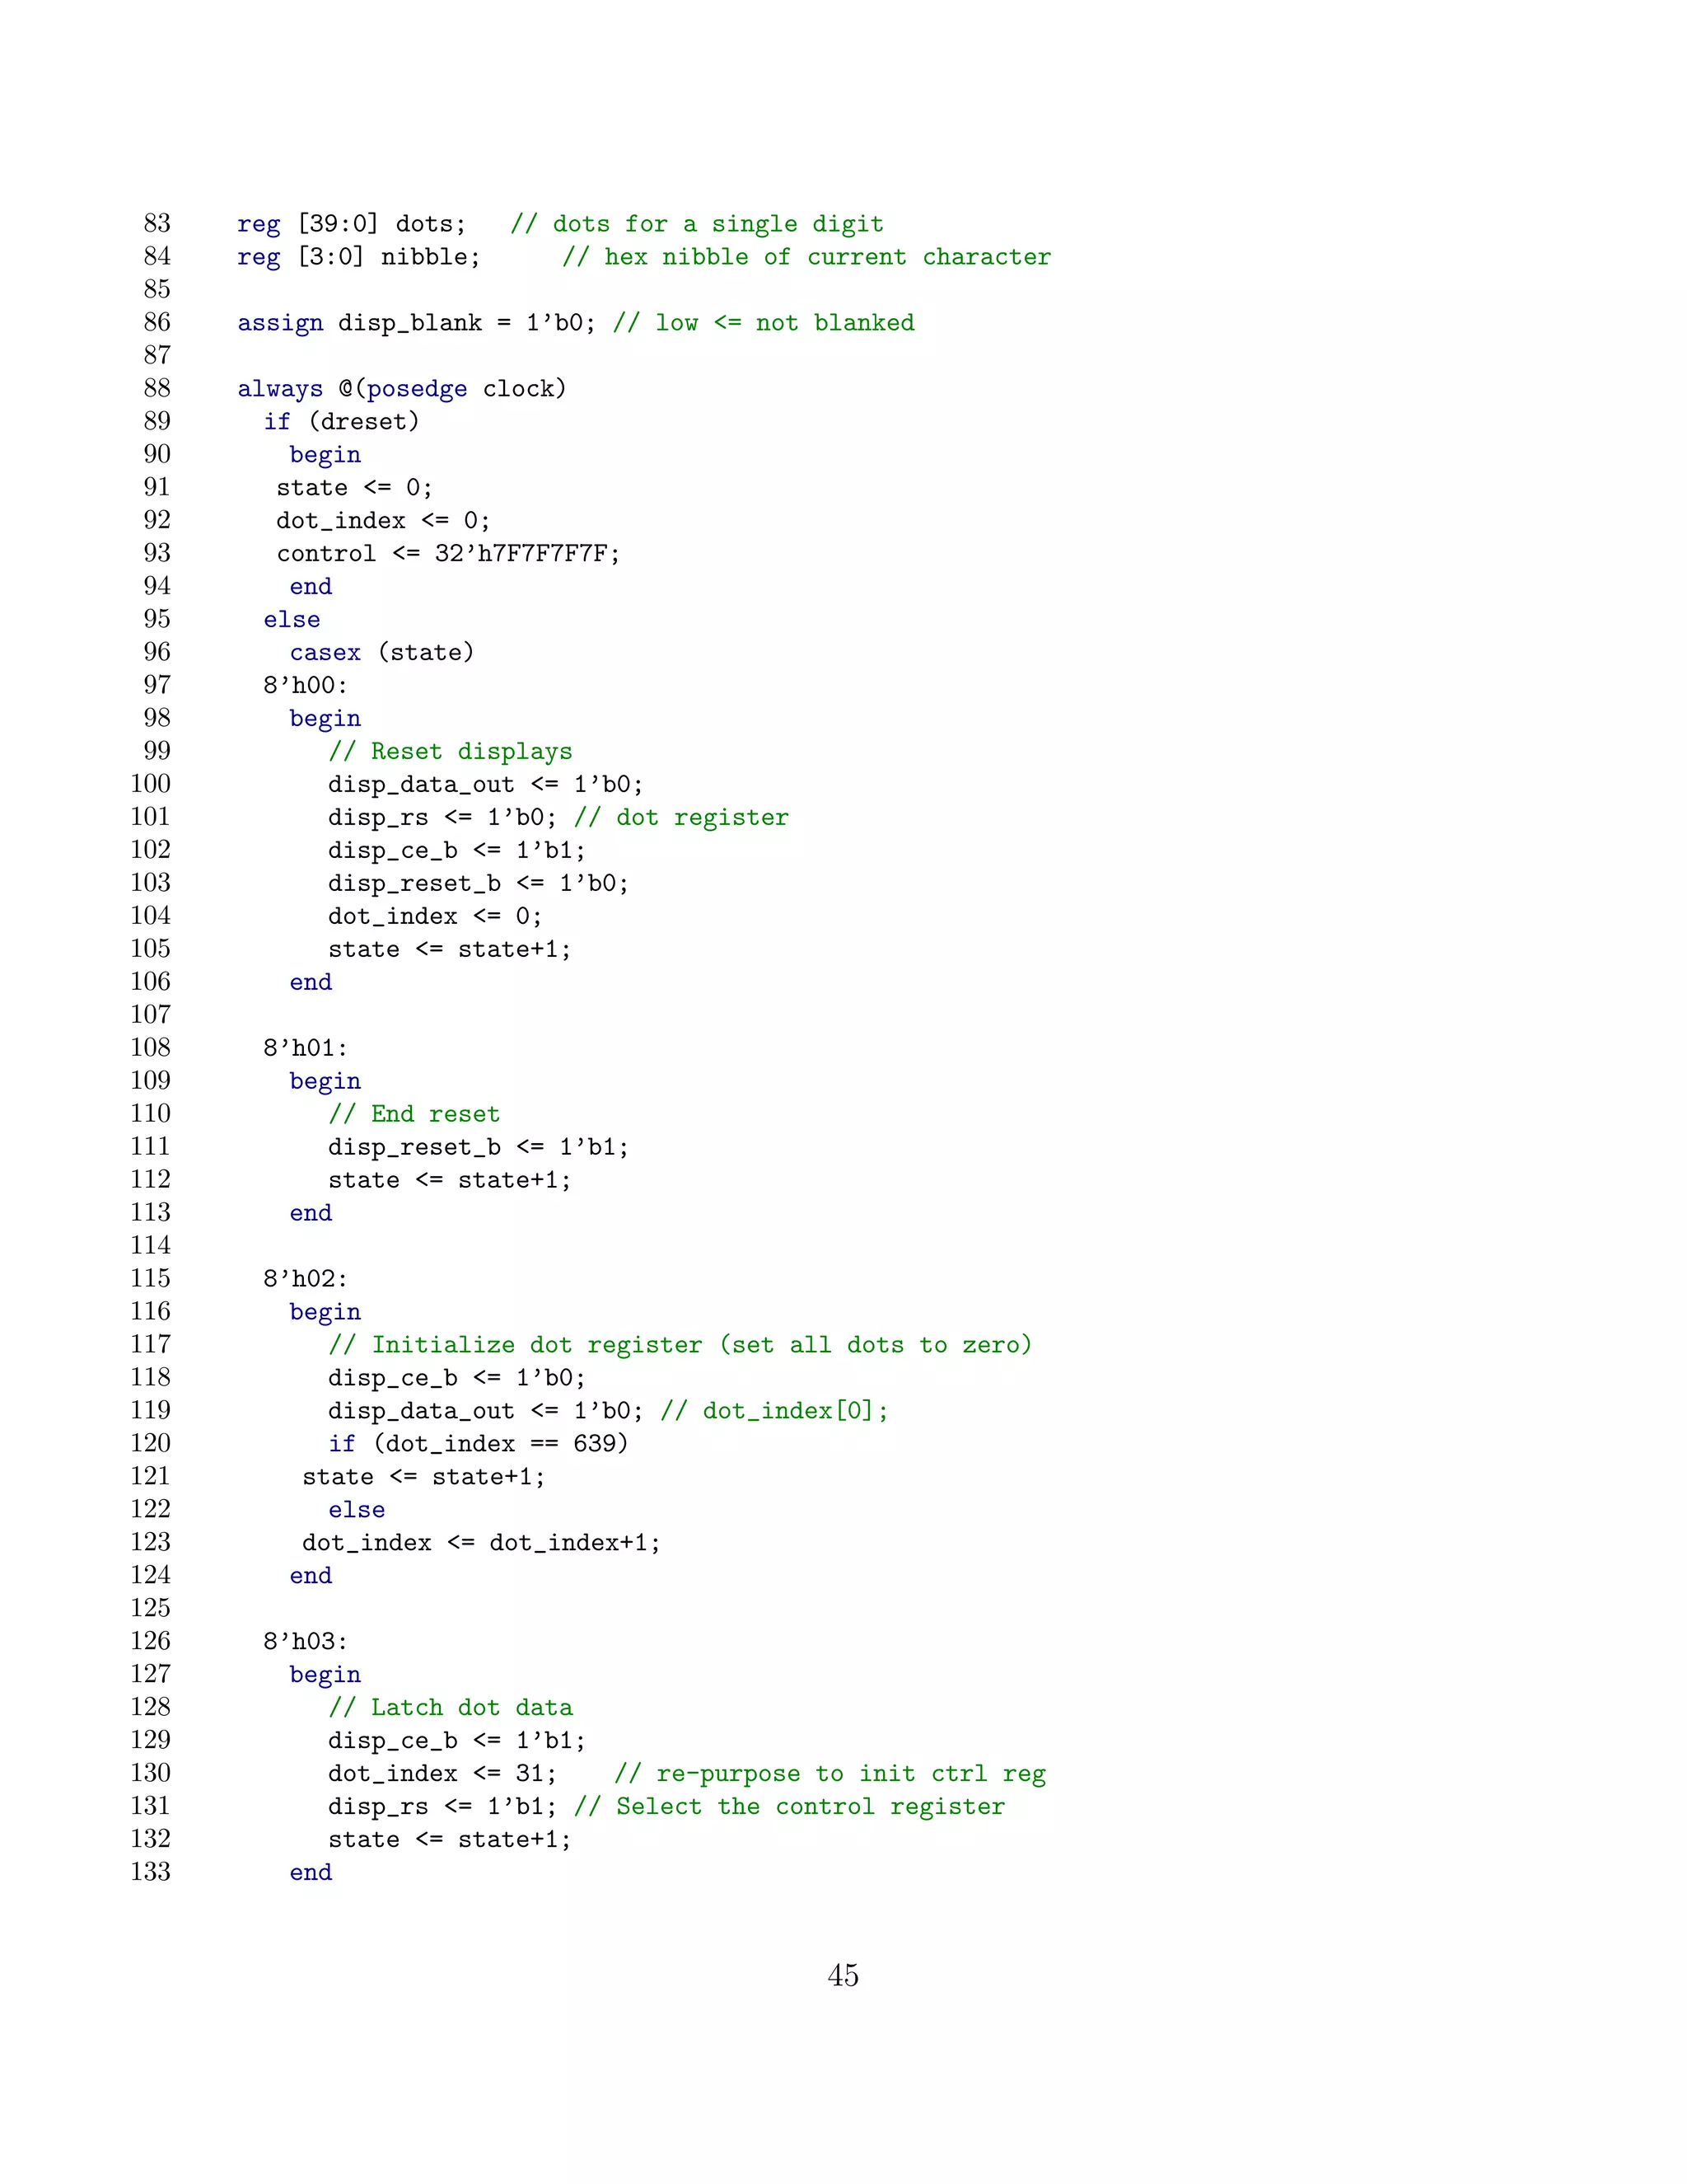Click 'disp_ce_b <= 1'b1;' on line 129

[x=458, y=1742]
